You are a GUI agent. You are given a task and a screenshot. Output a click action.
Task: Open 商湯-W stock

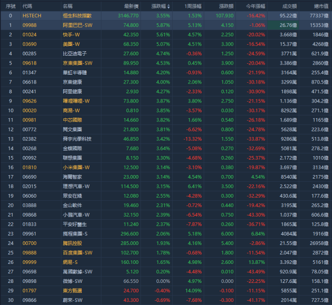pos(71,111)
